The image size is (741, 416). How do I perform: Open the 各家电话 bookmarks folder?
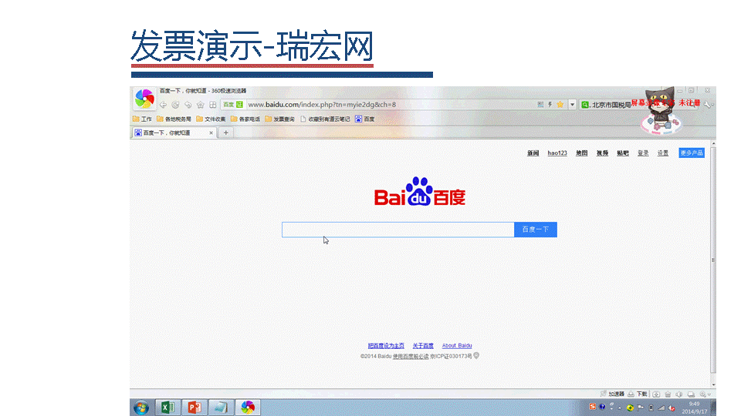(245, 119)
